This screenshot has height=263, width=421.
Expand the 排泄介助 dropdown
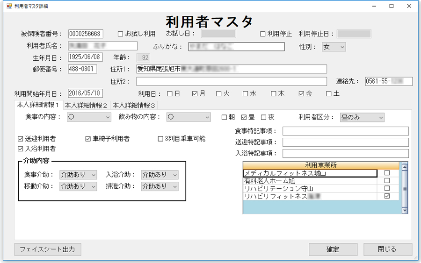click(x=160, y=186)
